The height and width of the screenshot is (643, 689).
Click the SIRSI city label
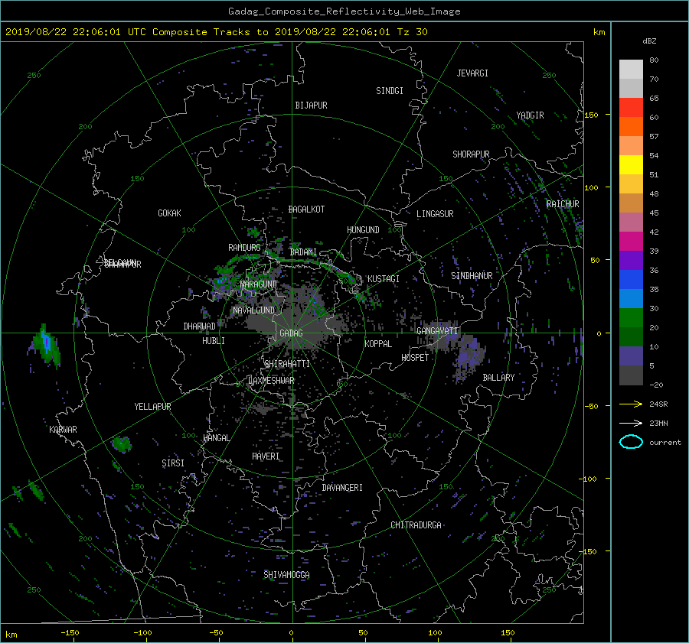point(173,463)
